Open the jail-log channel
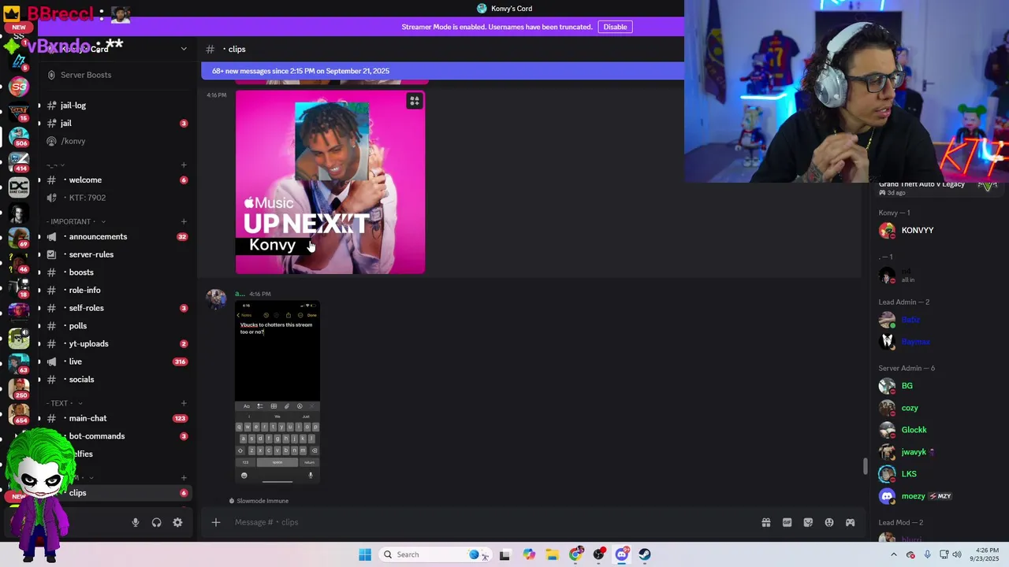The image size is (1009, 567). 117,106
